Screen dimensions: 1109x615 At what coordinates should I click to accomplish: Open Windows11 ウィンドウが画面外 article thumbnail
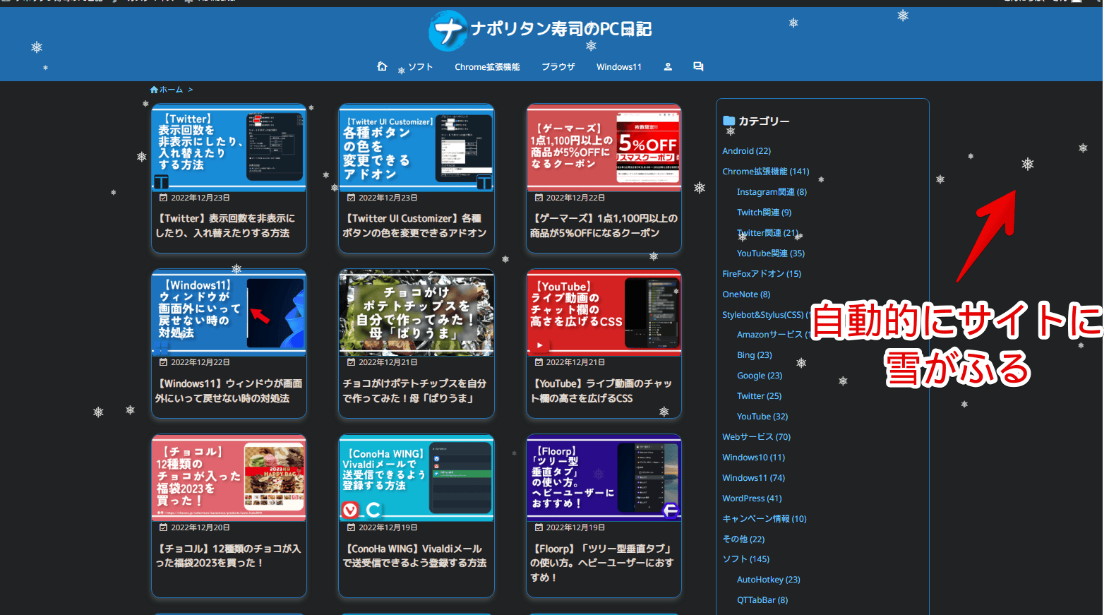pyautogui.click(x=229, y=313)
